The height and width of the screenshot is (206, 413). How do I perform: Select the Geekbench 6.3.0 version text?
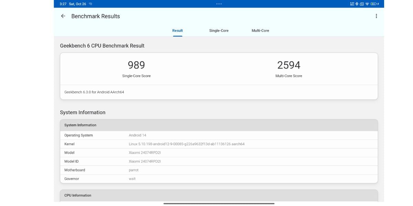[x=94, y=92]
